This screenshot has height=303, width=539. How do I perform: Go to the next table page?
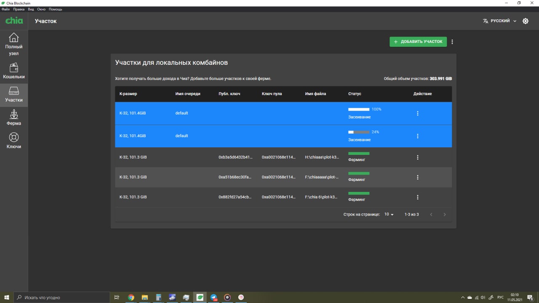coord(444,215)
